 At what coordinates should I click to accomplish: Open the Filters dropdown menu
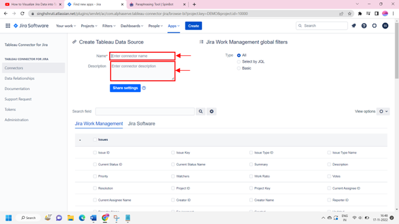[109, 26]
